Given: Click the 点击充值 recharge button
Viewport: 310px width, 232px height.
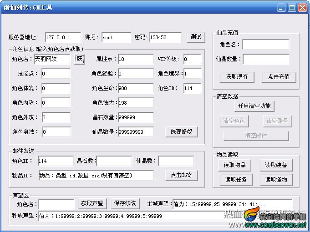Looking at the screenshot, I should [279, 77].
